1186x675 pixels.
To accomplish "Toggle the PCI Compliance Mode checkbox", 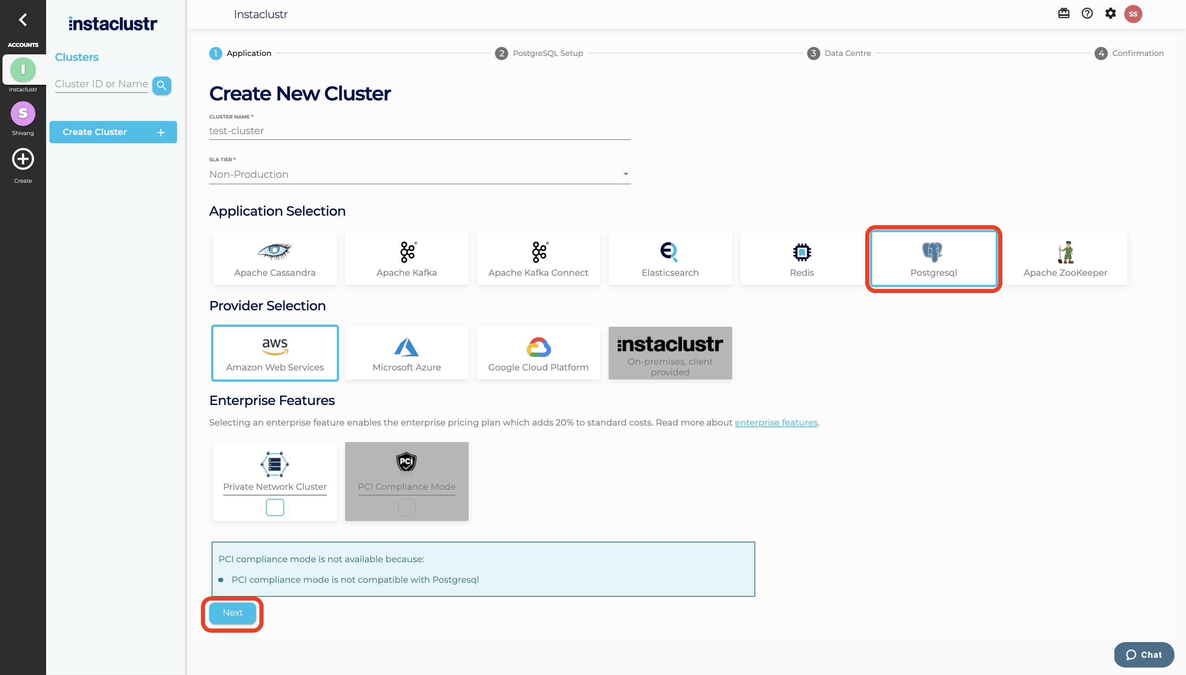I will 406,507.
